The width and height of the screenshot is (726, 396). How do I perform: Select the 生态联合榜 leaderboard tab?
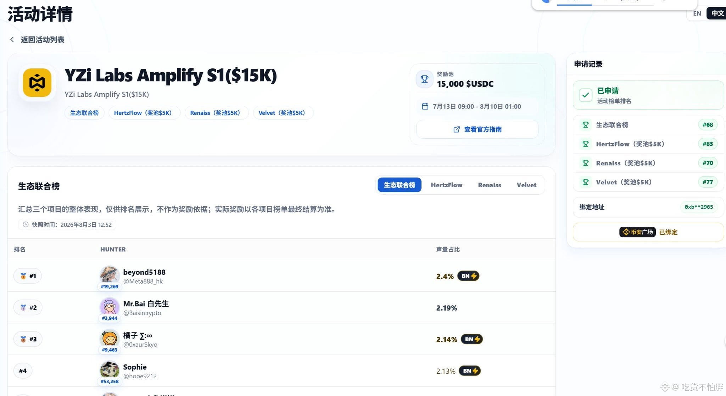click(400, 185)
